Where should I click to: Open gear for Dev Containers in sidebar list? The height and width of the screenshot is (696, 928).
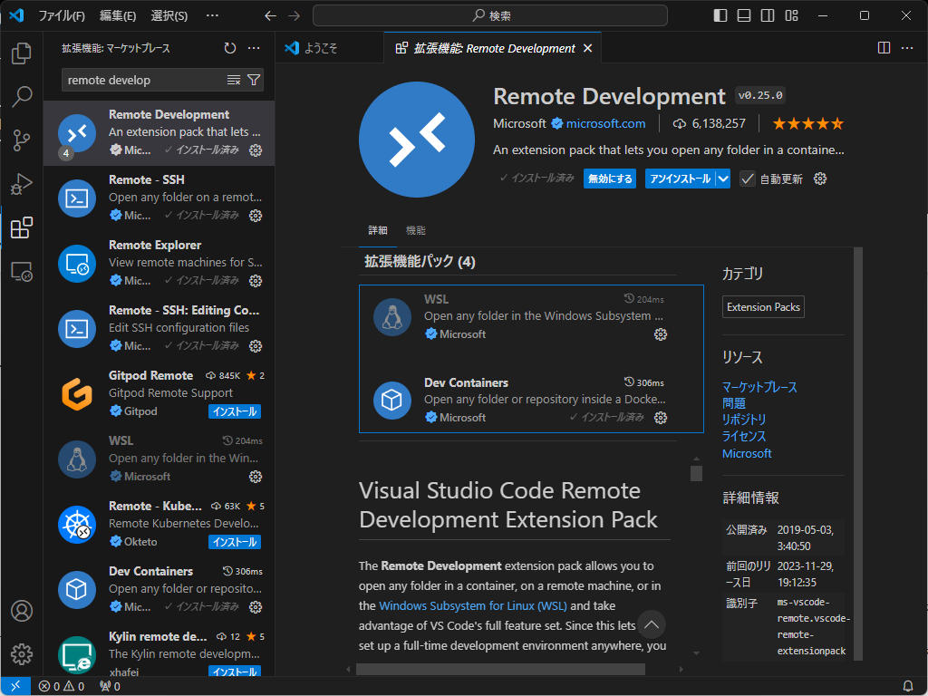(x=256, y=606)
